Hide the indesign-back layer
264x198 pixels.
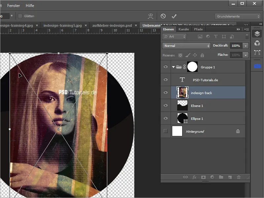[166, 92]
